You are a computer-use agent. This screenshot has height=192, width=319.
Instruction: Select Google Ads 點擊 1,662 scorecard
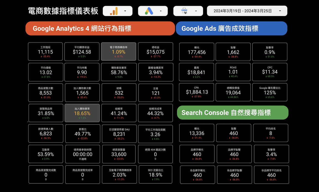(x=233, y=52)
